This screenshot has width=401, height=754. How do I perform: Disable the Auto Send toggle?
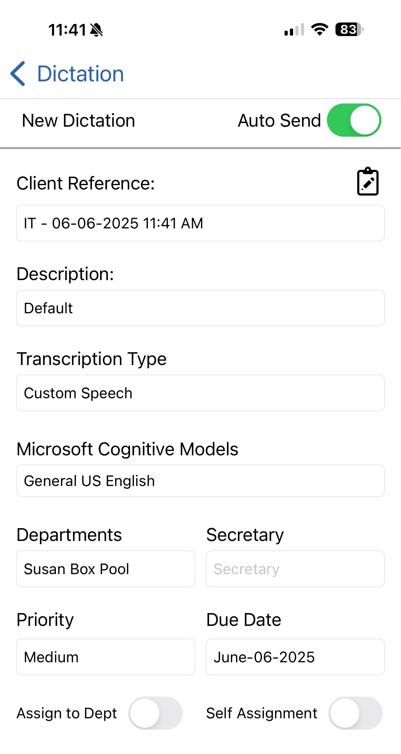point(354,120)
